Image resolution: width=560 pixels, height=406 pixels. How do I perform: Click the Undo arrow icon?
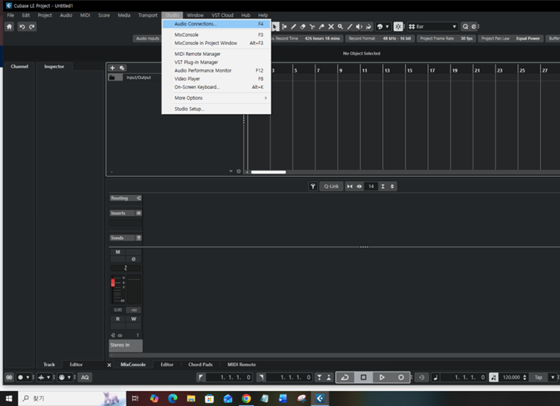pyautogui.click(x=22, y=27)
